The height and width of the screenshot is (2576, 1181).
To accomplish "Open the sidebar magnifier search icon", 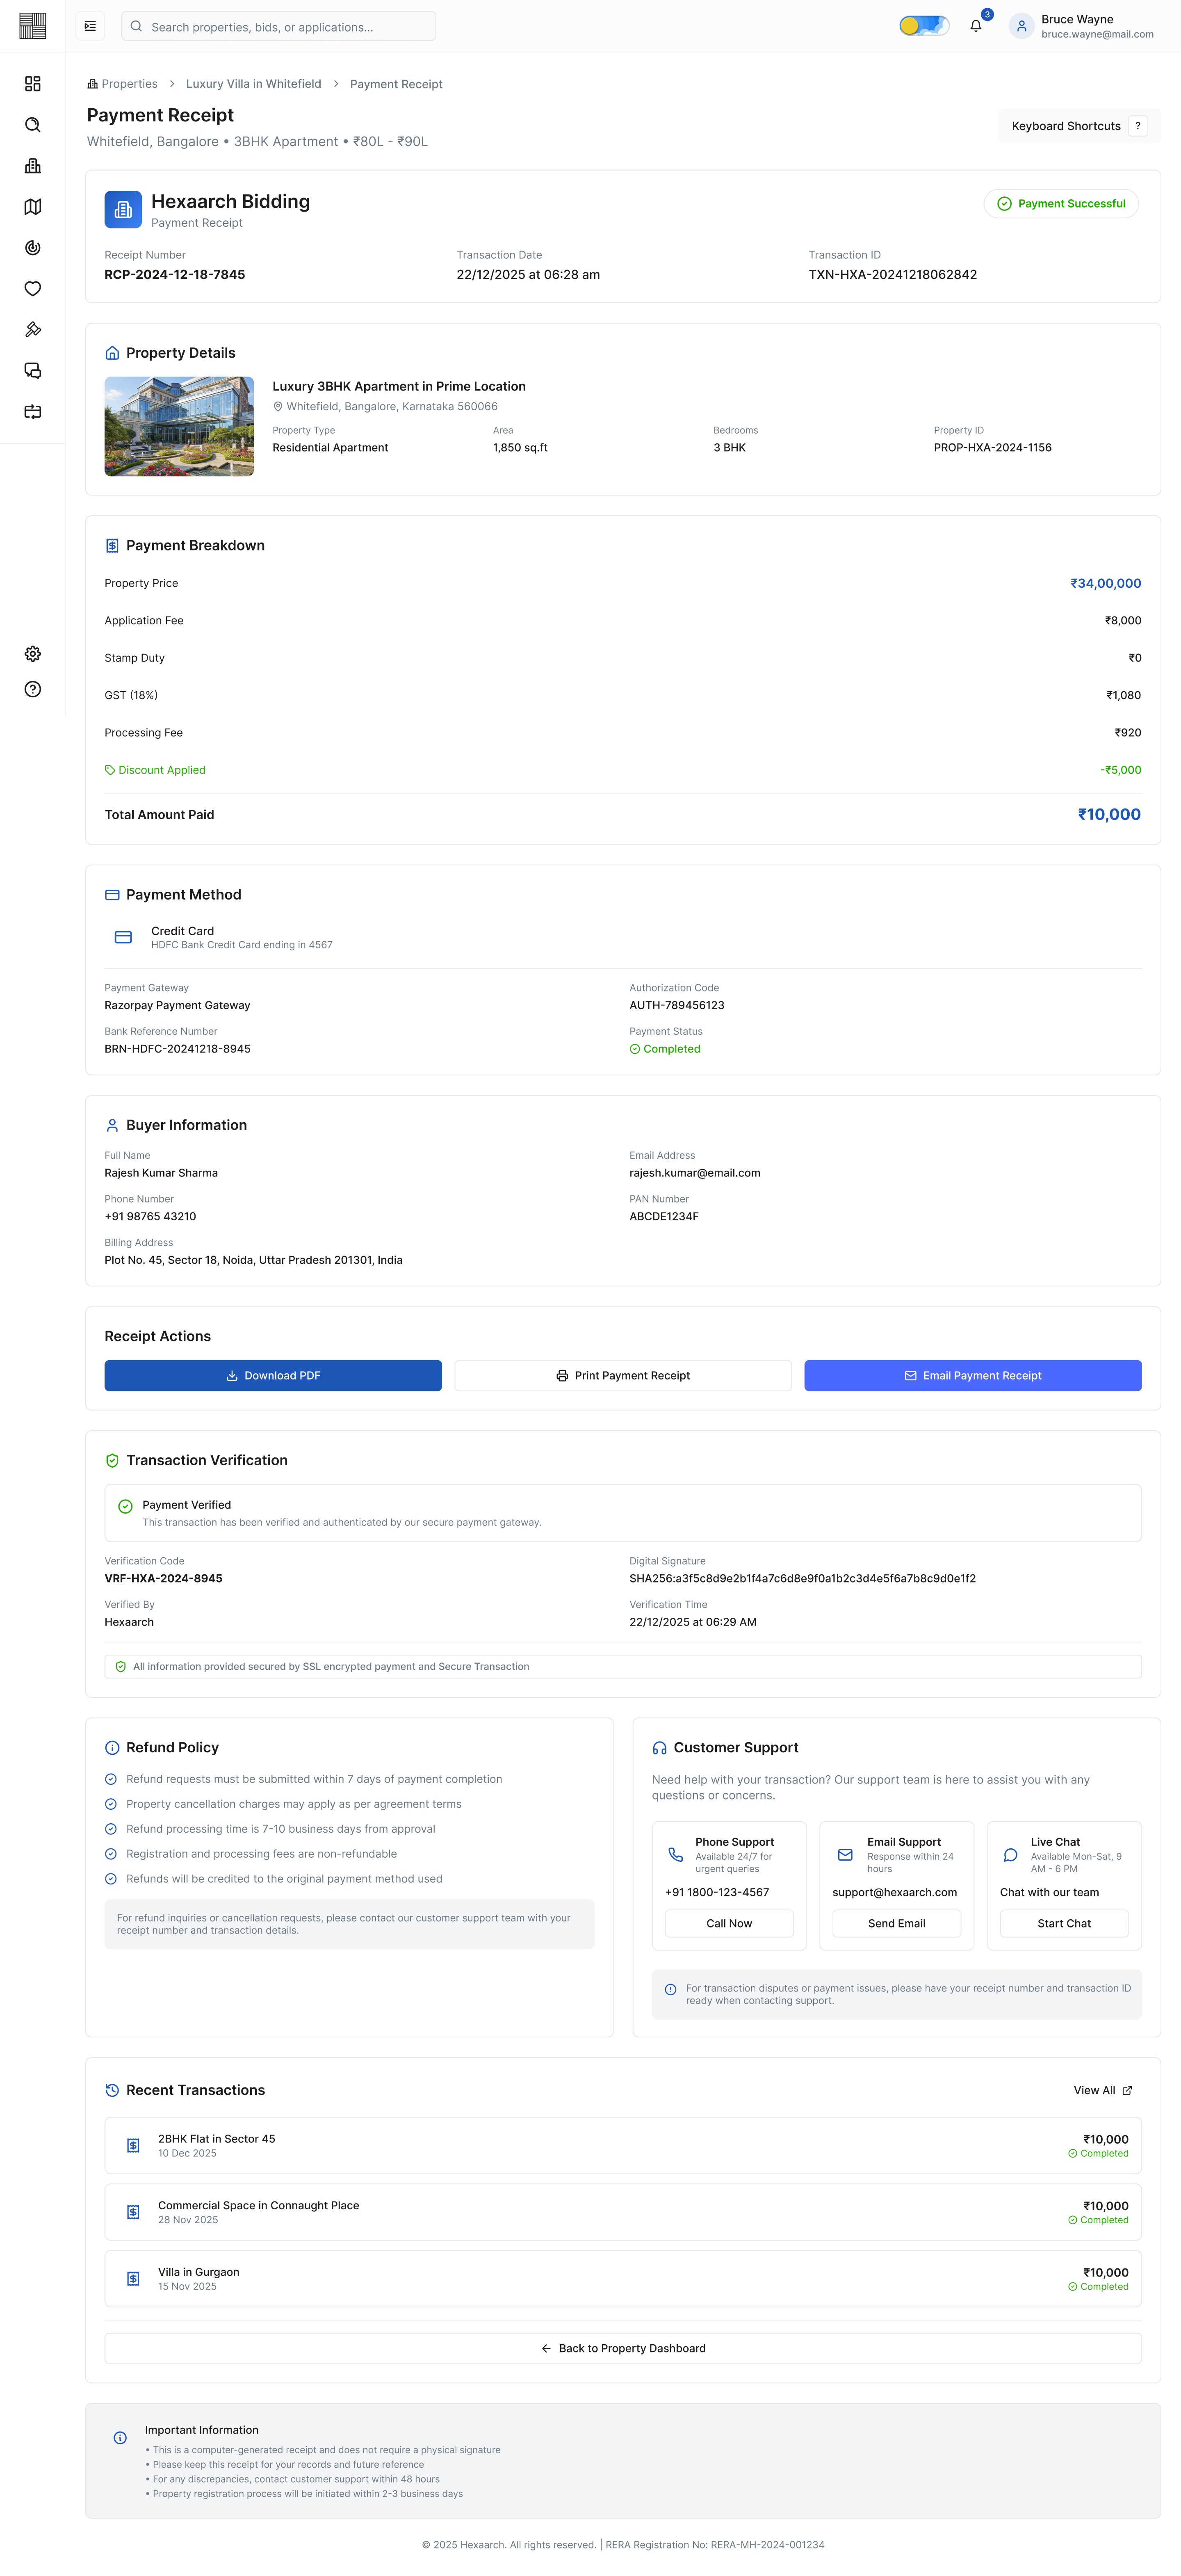I will tap(33, 125).
